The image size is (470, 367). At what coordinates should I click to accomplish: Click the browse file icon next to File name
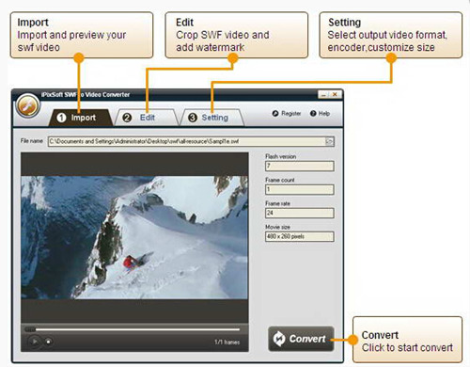(x=329, y=141)
